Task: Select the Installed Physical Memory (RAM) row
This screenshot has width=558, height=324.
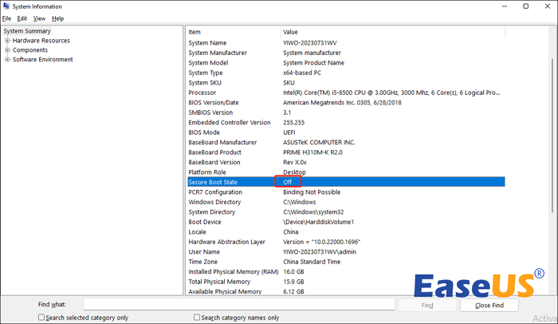Action: coord(346,272)
